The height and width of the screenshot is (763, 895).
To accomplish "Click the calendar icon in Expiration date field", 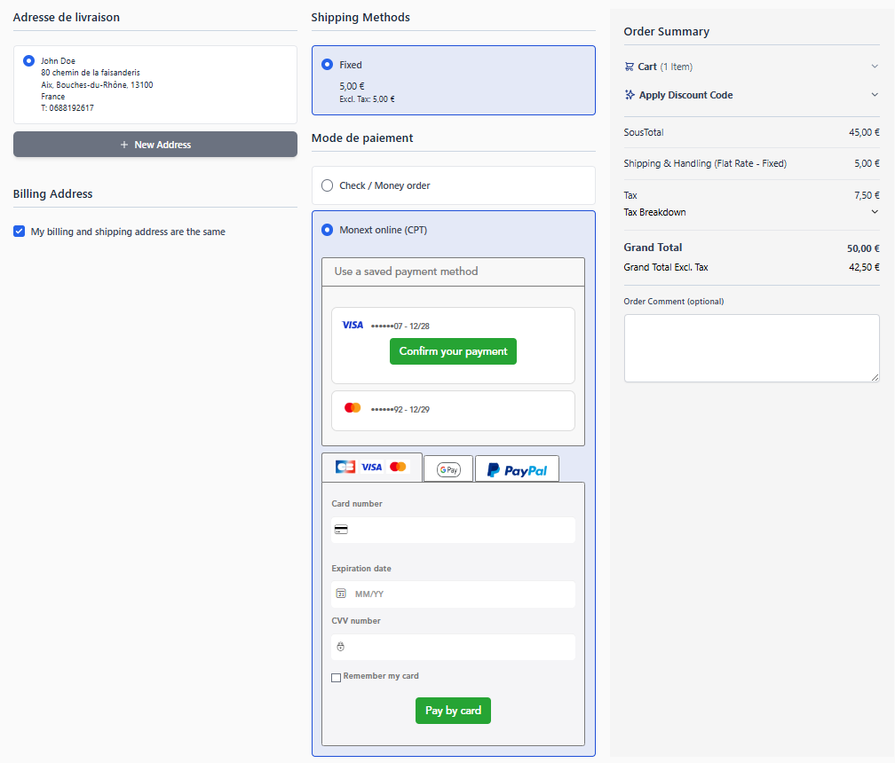I will 341,594.
